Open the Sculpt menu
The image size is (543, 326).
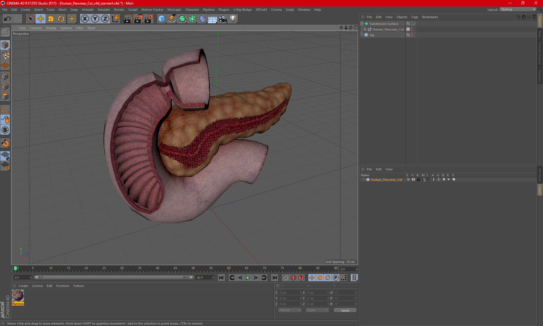(133, 10)
